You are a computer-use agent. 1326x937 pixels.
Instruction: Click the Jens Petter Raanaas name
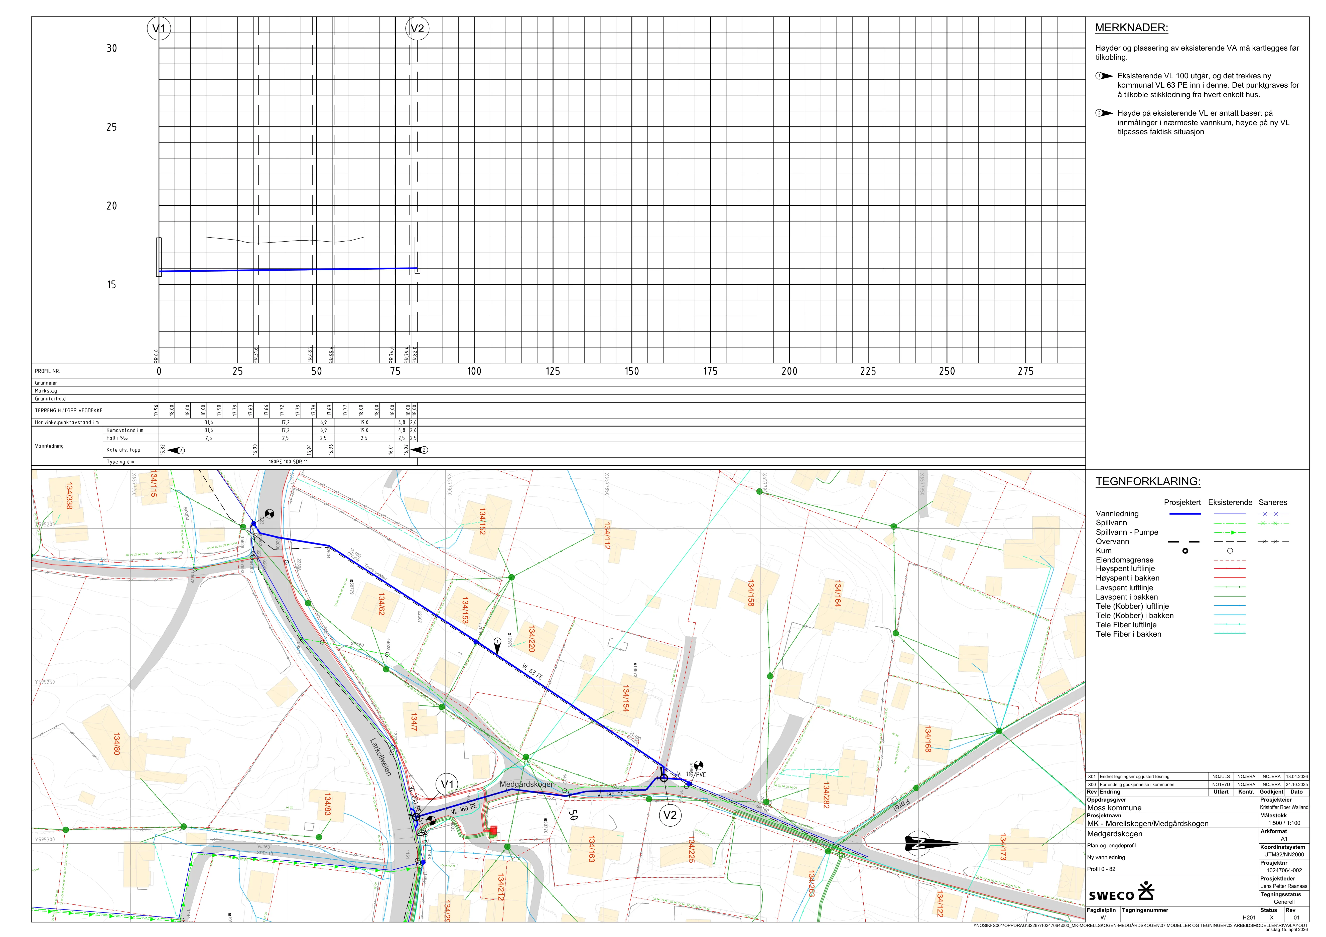(x=1284, y=886)
